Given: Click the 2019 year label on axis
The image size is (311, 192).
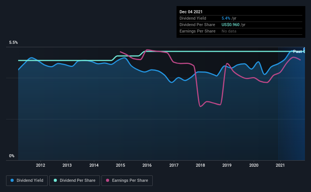Looking at the screenshot, I should click(x=227, y=165).
